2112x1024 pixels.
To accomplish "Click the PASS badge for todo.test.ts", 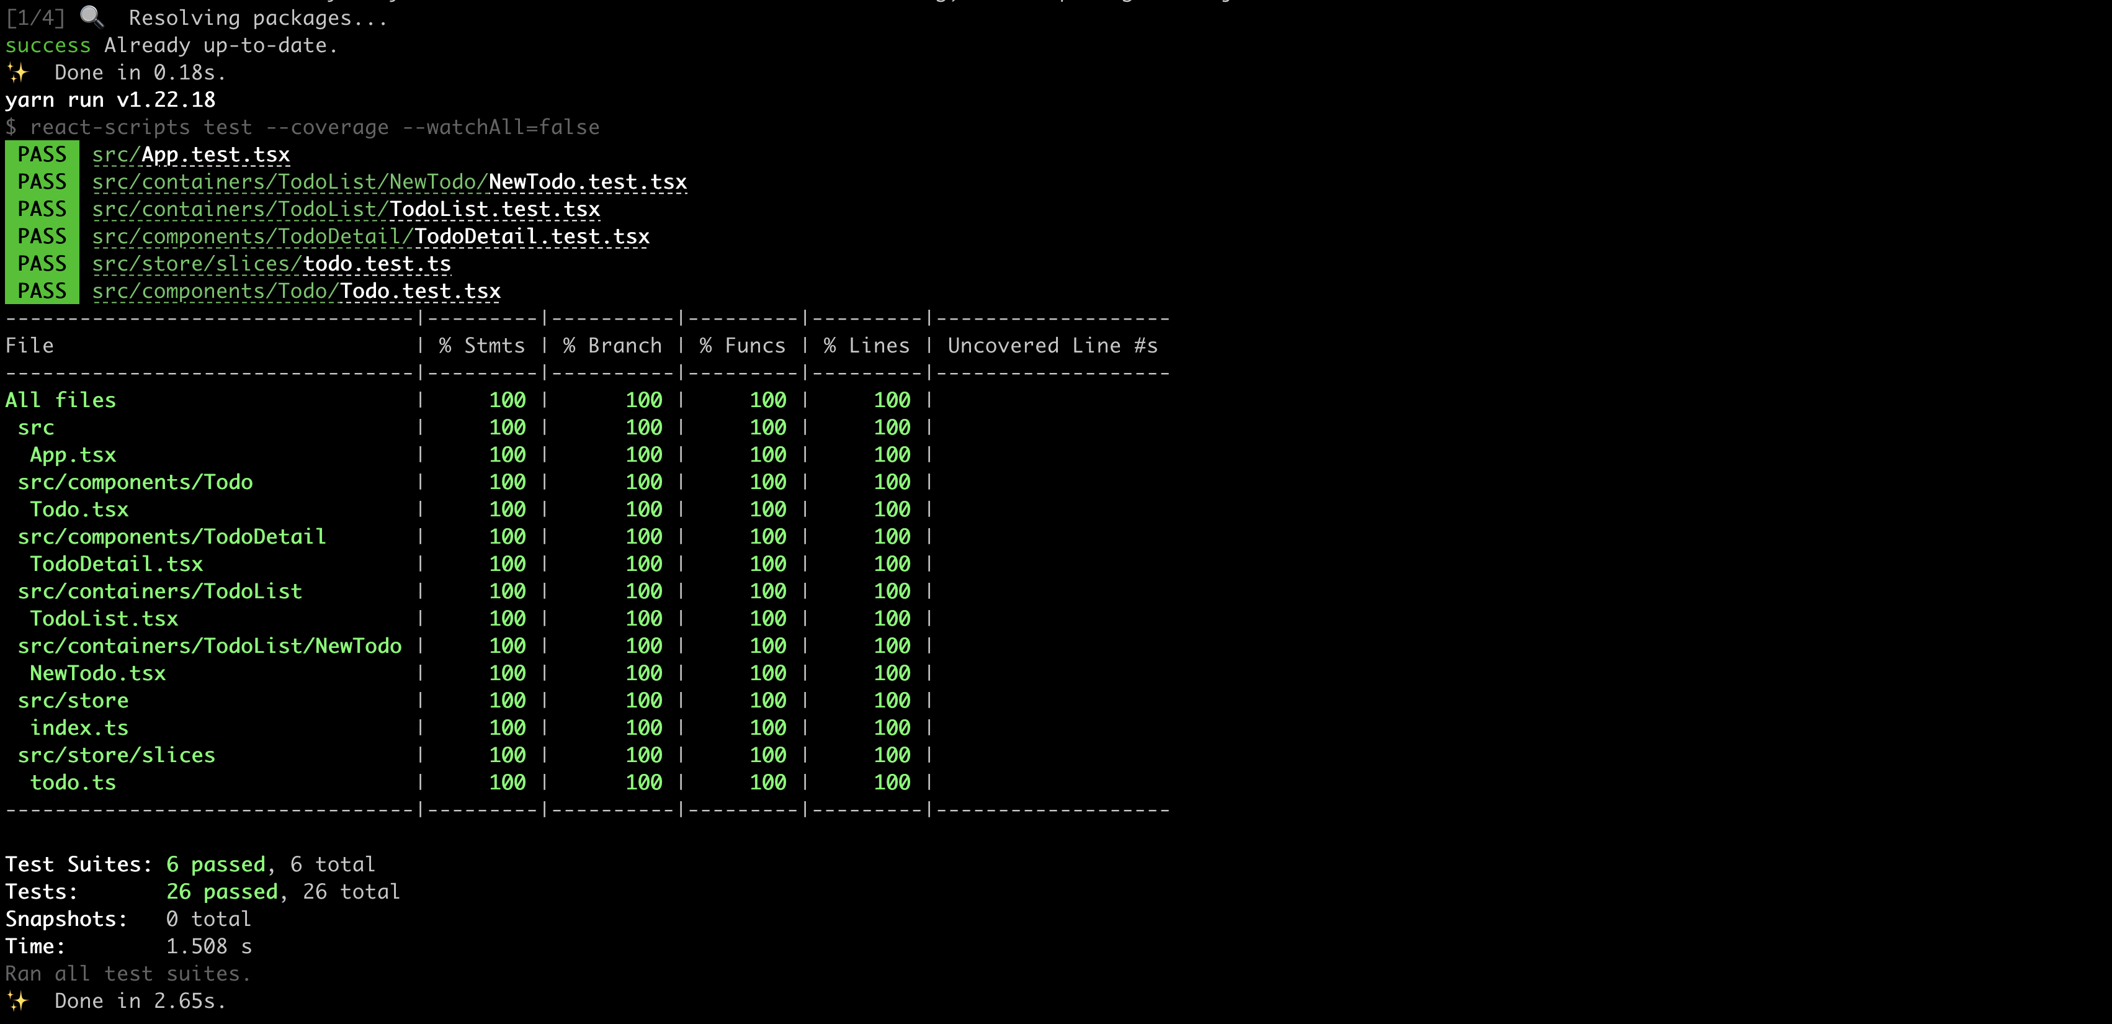I will (x=42, y=264).
